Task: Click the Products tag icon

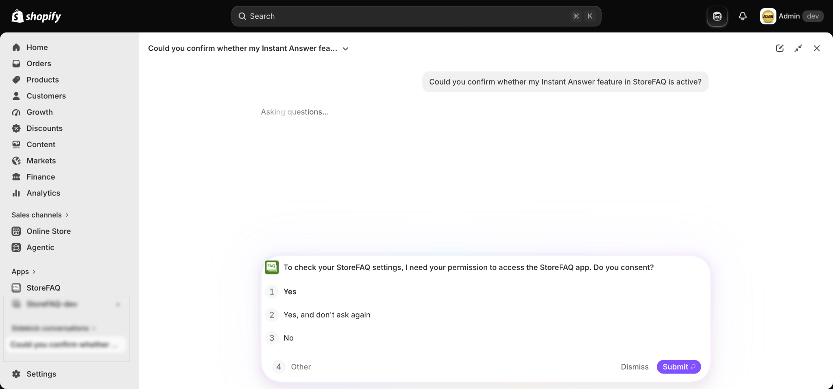Action: pyautogui.click(x=16, y=80)
